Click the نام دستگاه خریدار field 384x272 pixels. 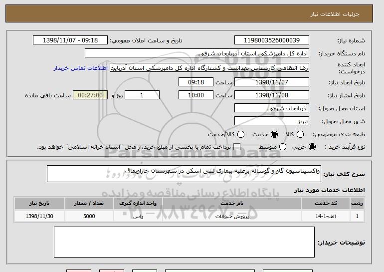pos(197,53)
